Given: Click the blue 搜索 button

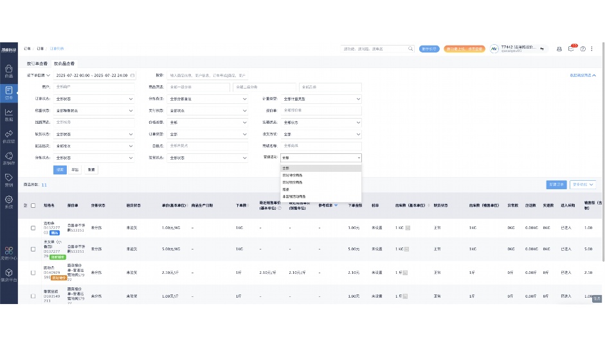Looking at the screenshot, I should click(60, 170).
